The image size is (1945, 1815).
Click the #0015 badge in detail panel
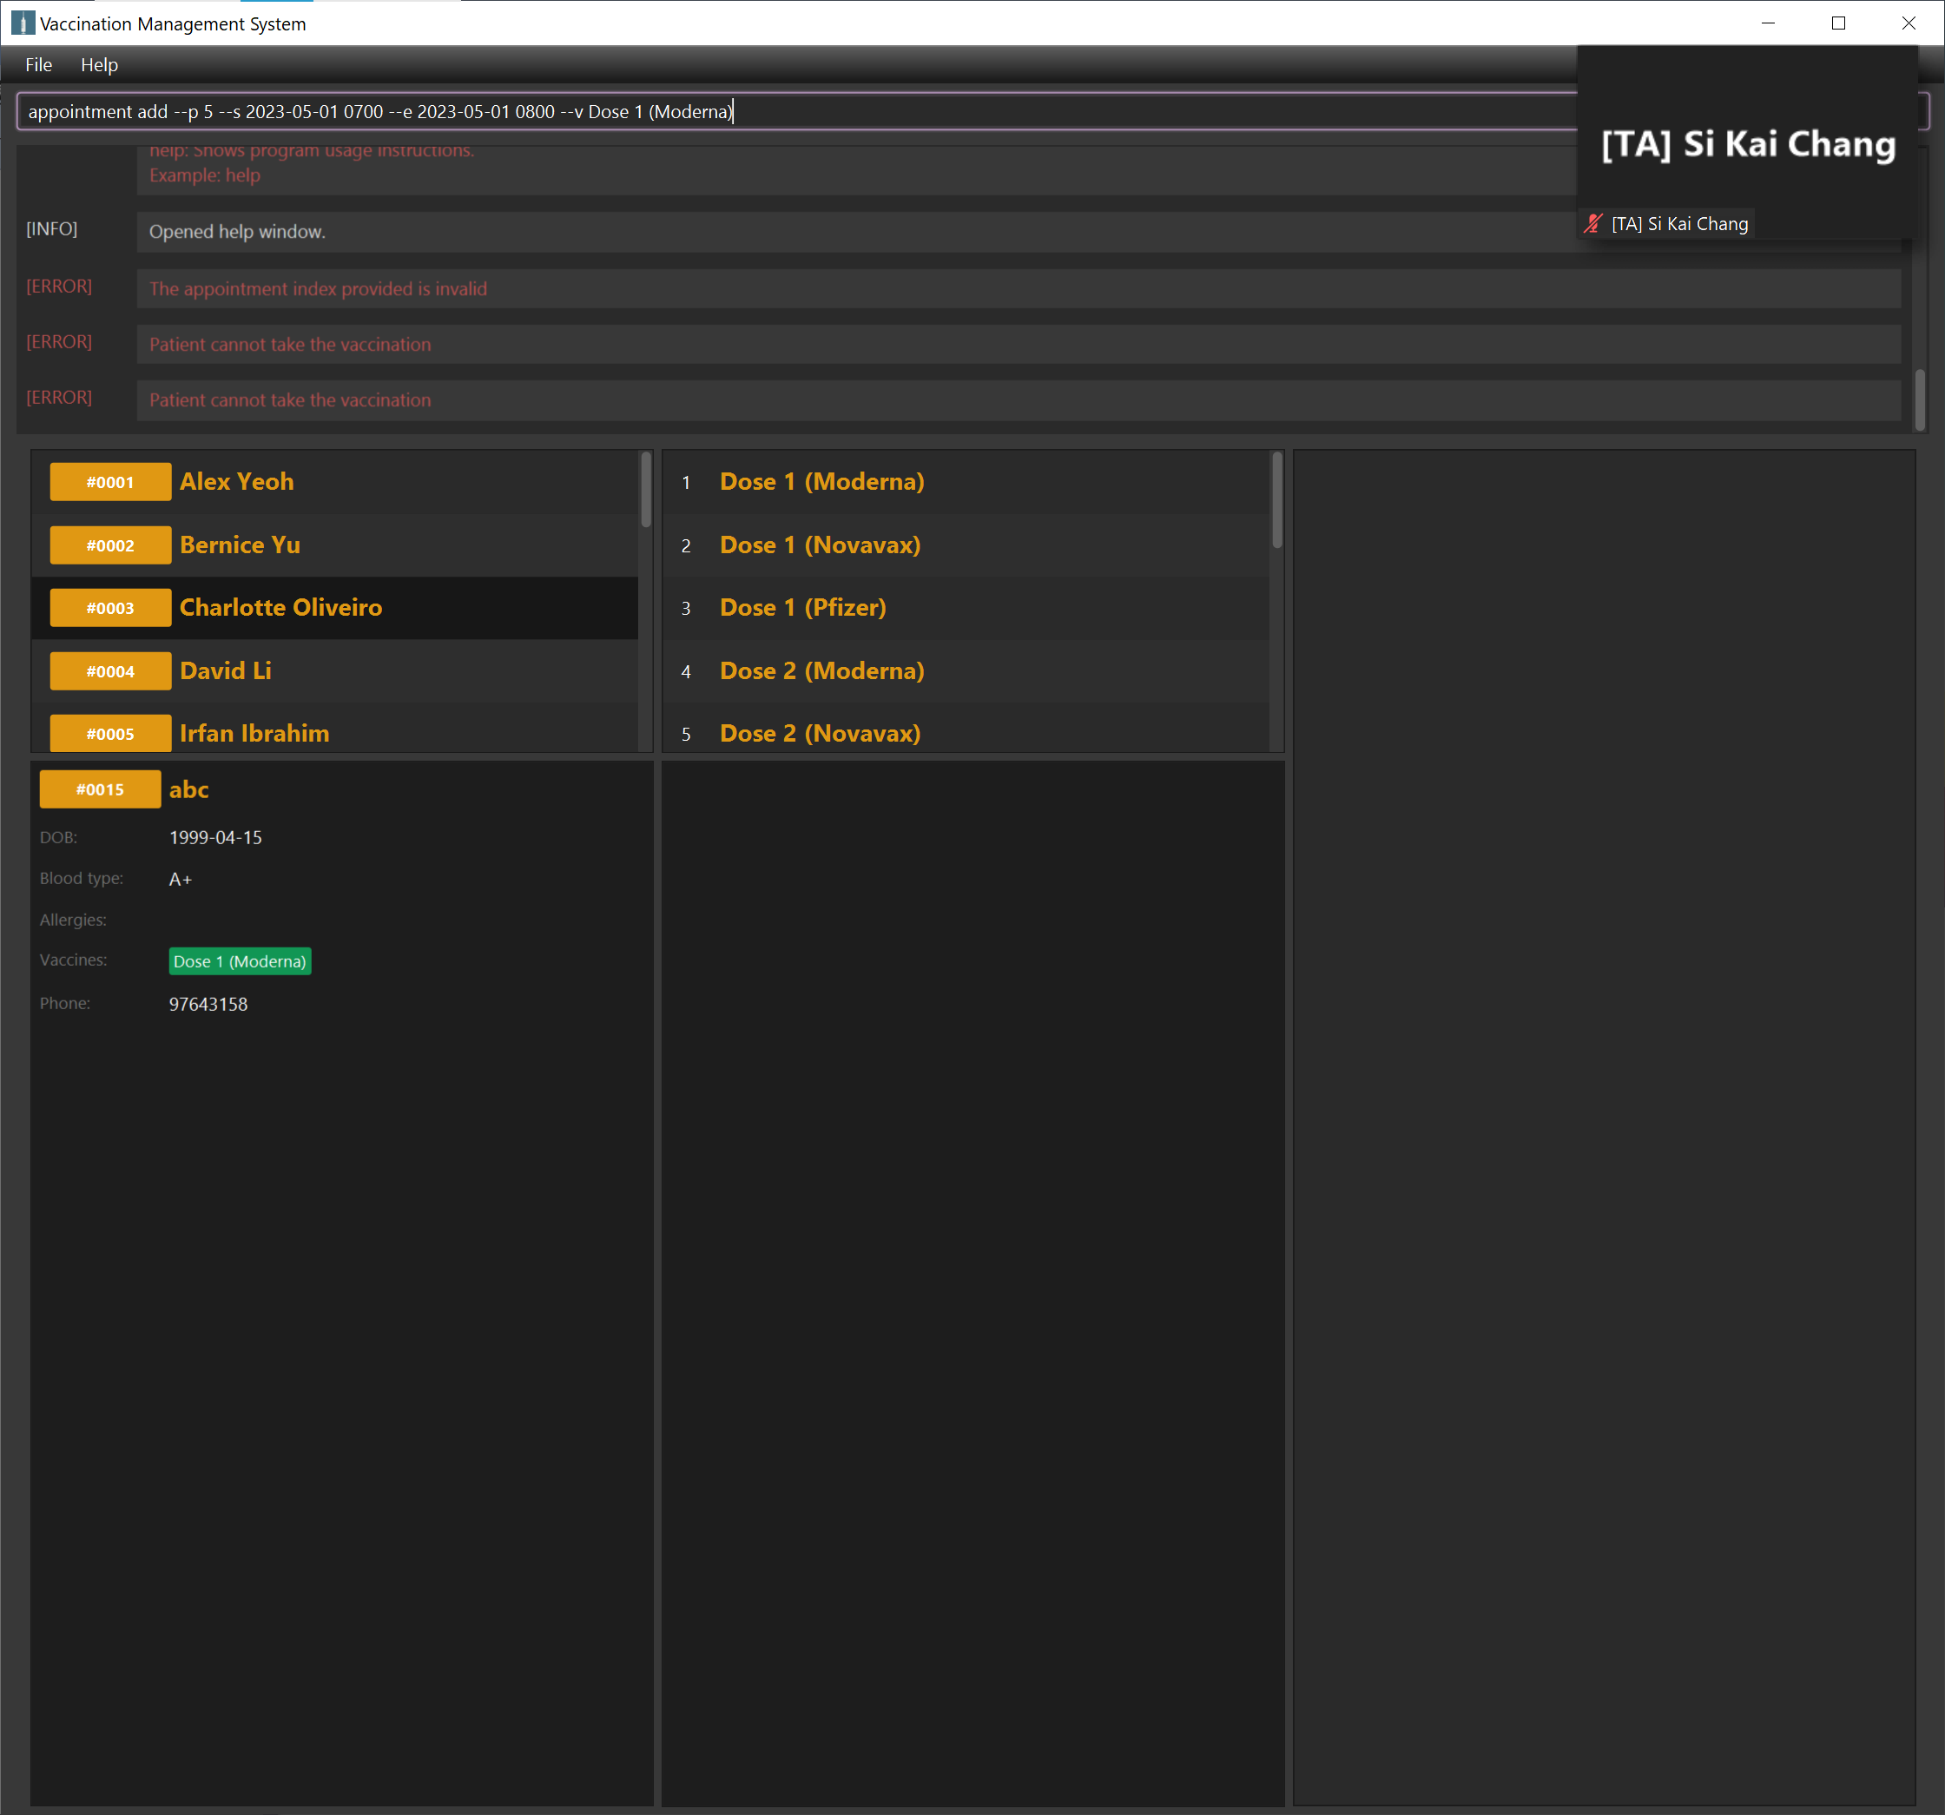click(x=100, y=789)
